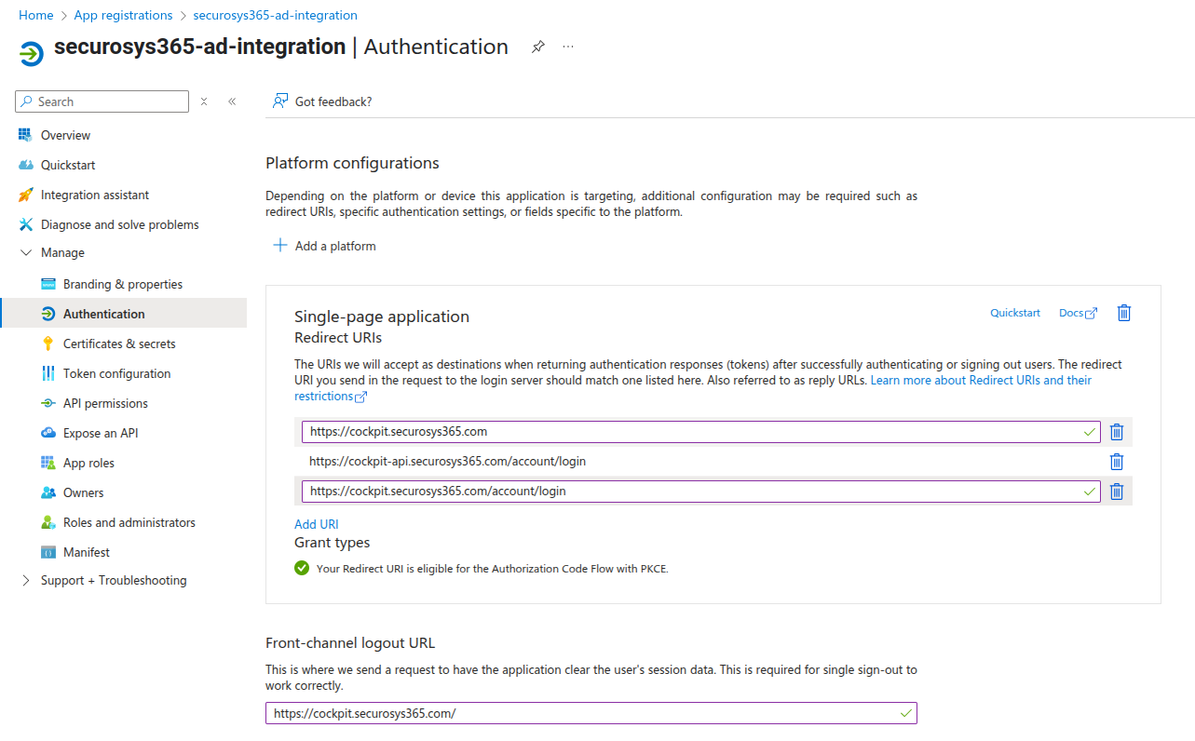Delete the Single-page application platform

pyautogui.click(x=1123, y=313)
